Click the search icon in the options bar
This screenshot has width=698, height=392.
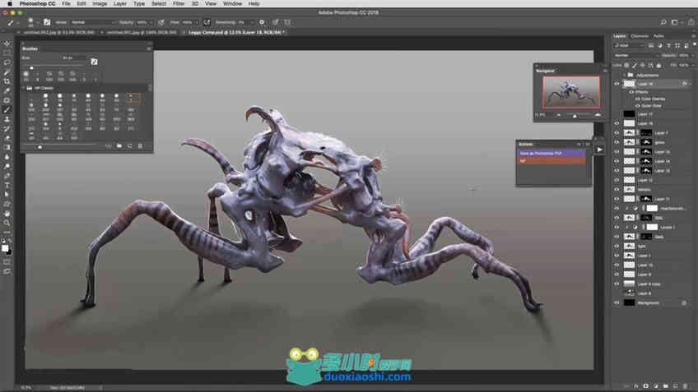663,22
